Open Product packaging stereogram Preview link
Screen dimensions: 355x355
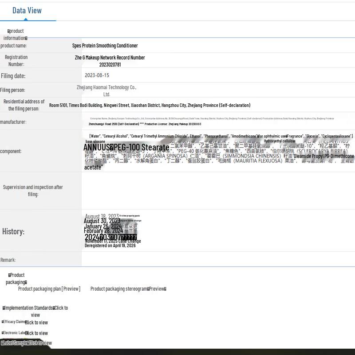[128, 289]
